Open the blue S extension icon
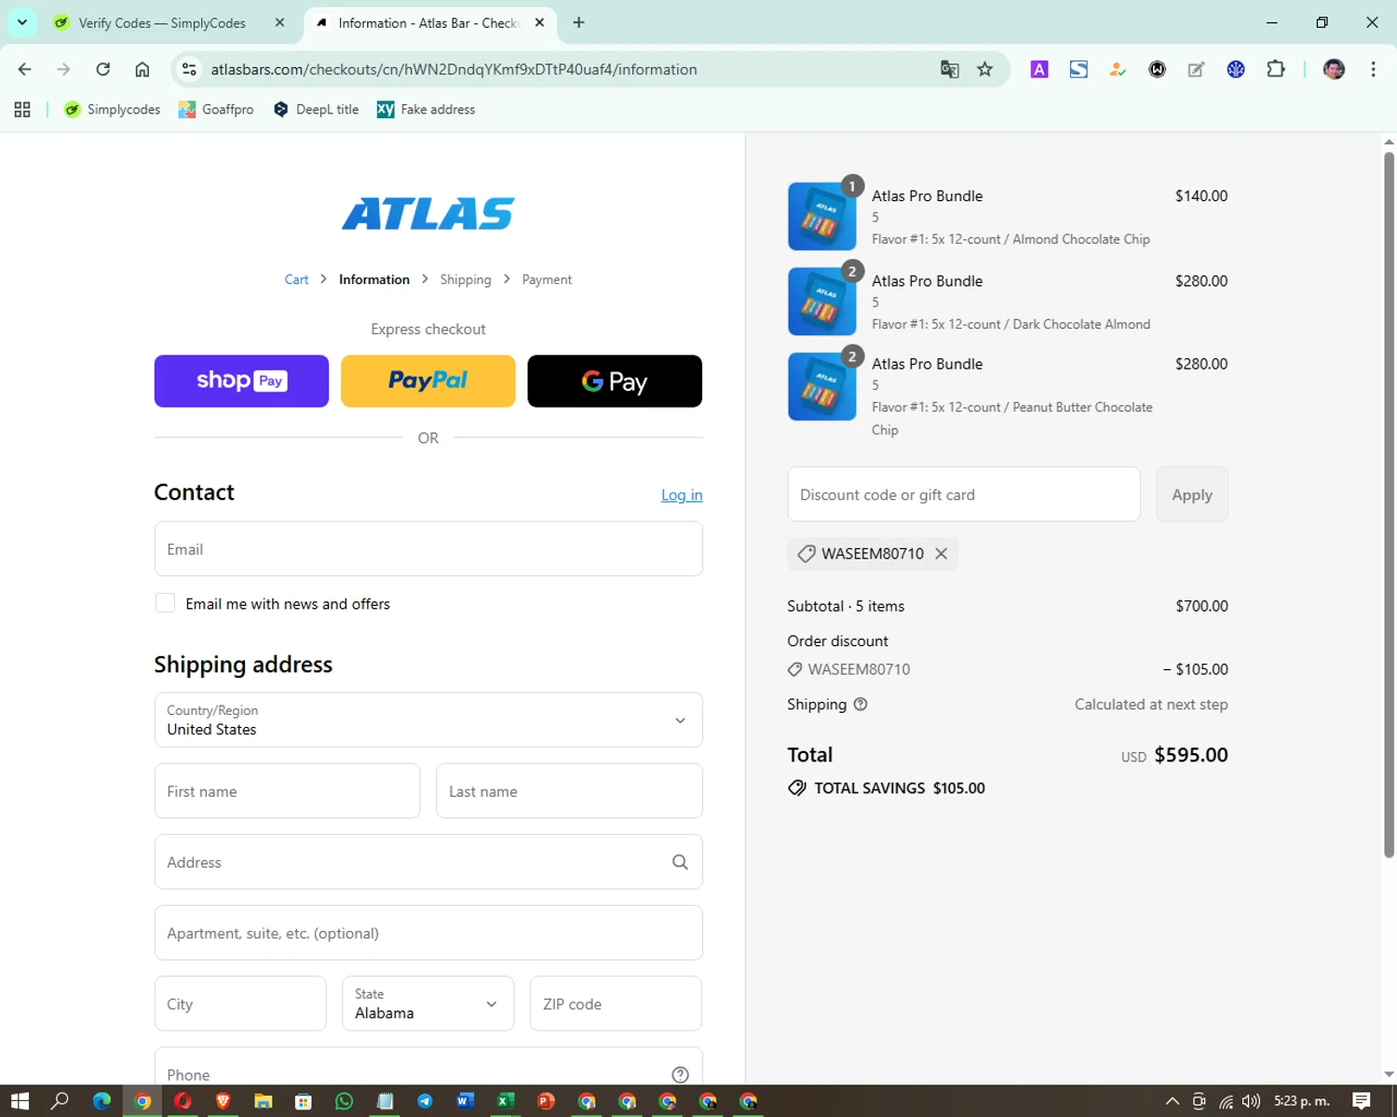 click(1078, 69)
